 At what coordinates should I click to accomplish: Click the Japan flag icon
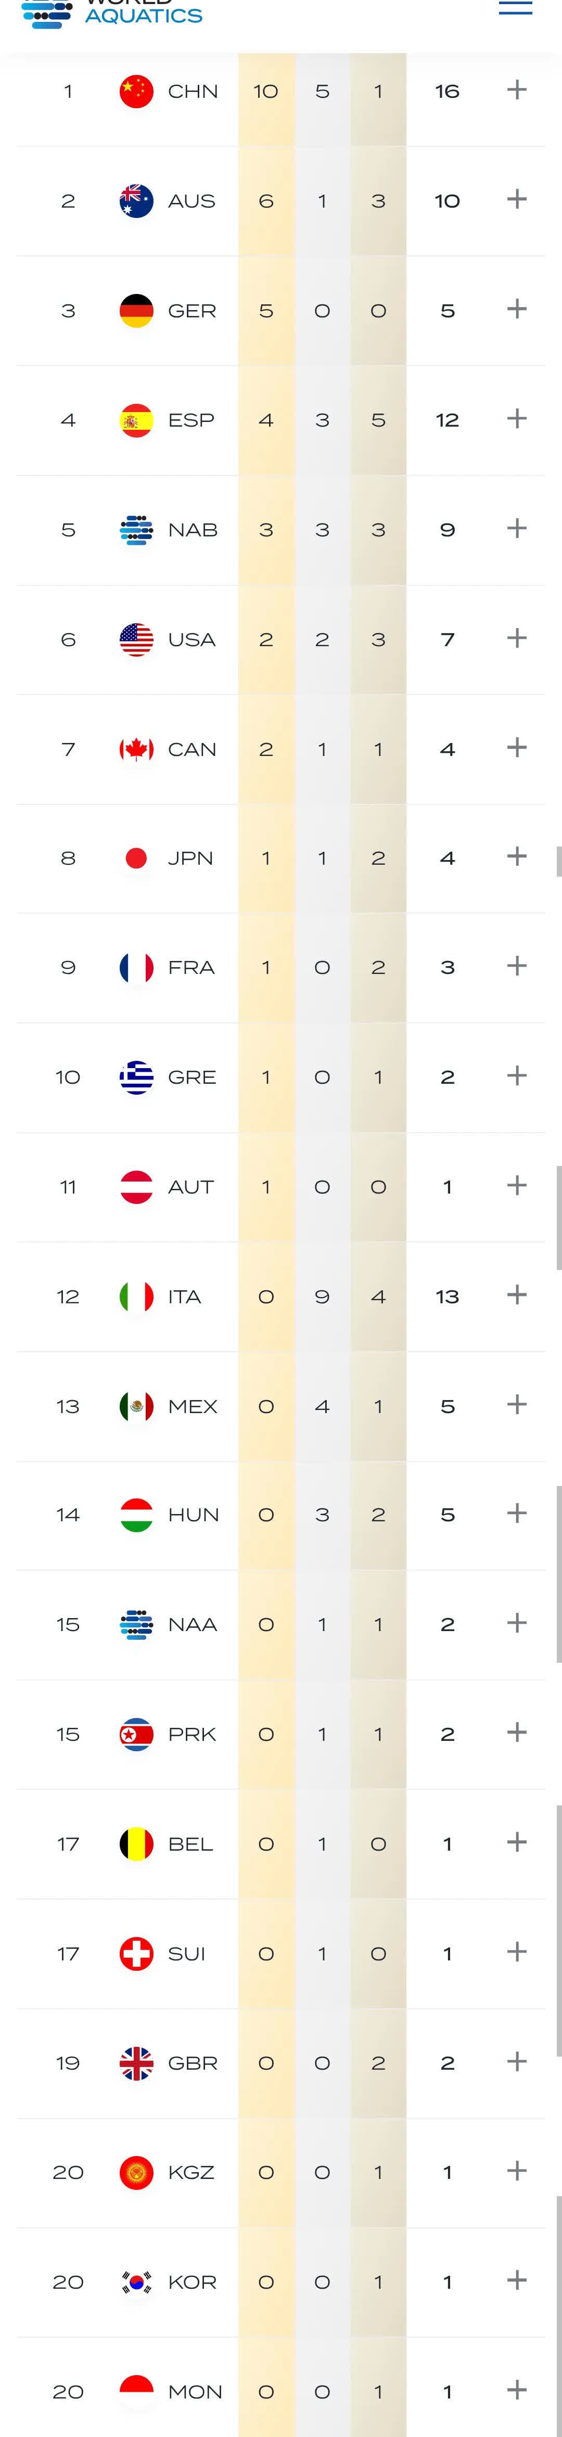pos(136,858)
